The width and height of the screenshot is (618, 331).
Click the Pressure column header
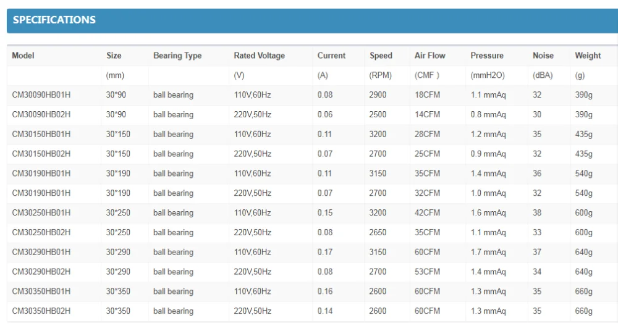[487, 56]
